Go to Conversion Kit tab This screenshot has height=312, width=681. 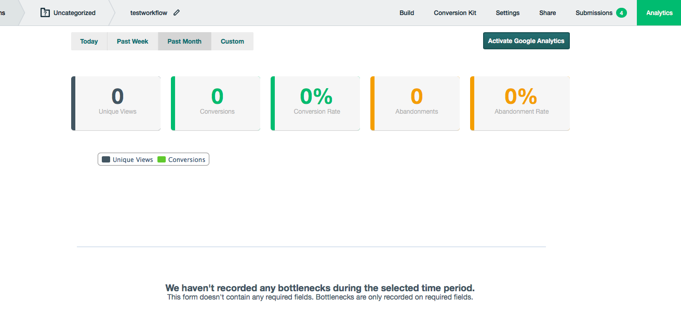455,13
